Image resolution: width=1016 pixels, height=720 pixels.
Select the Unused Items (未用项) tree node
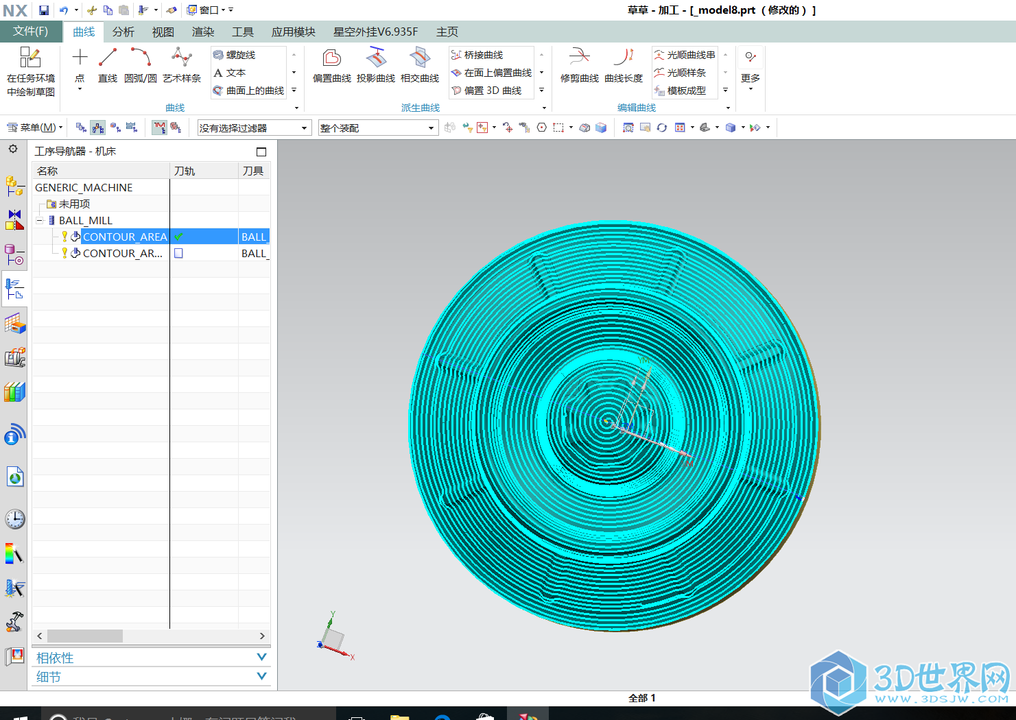(x=74, y=204)
